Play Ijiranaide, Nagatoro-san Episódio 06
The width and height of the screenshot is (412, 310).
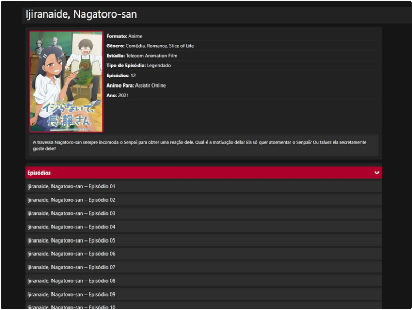pos(72,254)
